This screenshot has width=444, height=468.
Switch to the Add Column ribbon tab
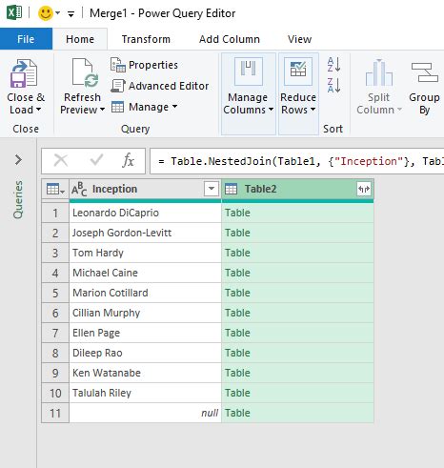point(230,39)
